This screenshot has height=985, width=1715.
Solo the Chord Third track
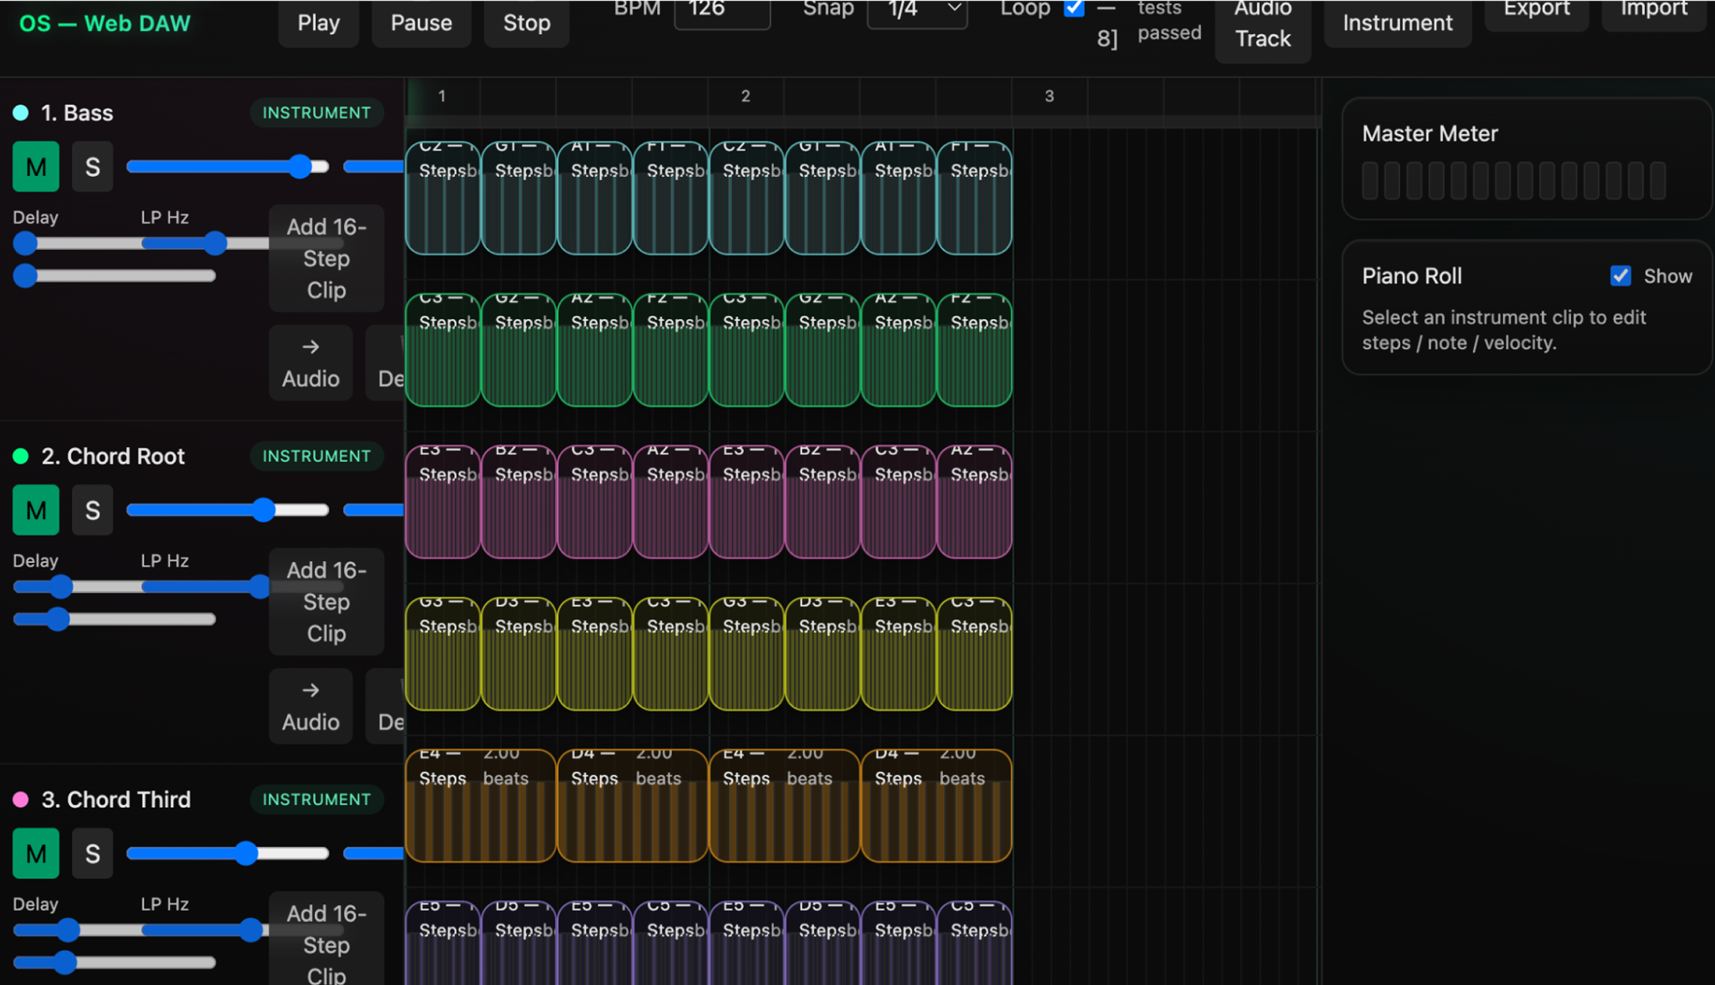(92, 853)
